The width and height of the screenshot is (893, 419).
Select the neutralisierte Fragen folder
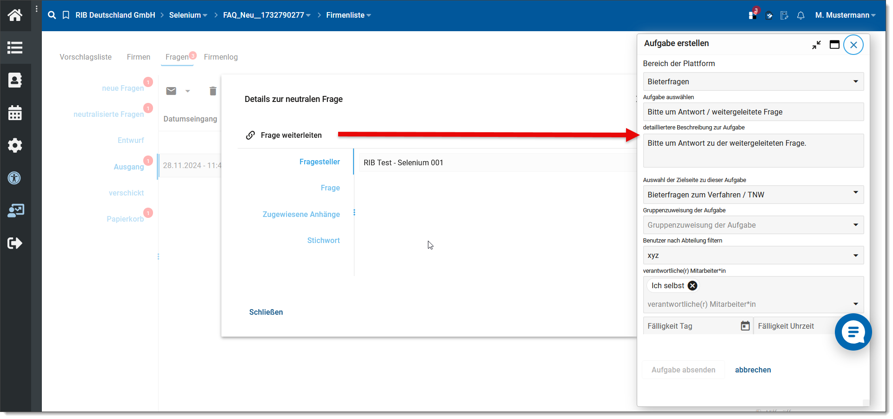click(x=109, y=114)
